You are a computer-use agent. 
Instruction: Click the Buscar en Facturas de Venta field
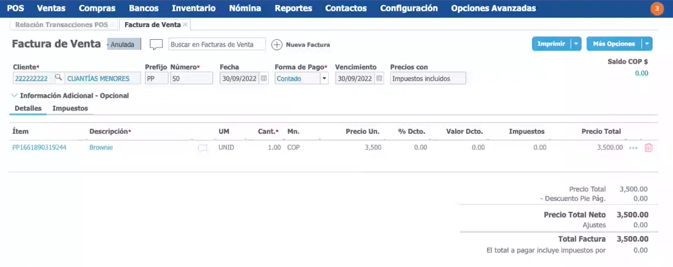point(217,44)
